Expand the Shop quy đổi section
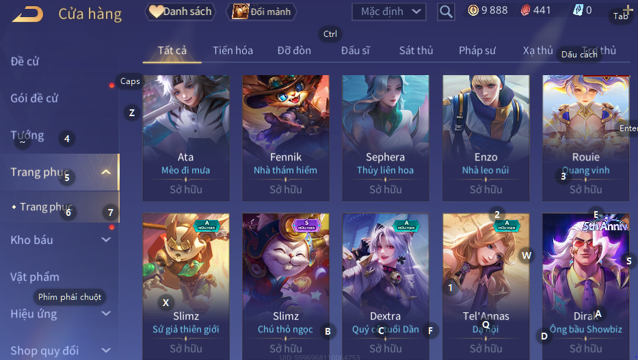638x360 pixels. click(106, 350)
